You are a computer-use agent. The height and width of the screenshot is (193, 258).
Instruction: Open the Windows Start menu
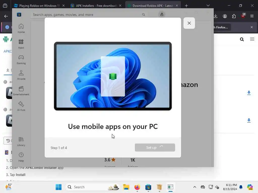tap(58, 187)
